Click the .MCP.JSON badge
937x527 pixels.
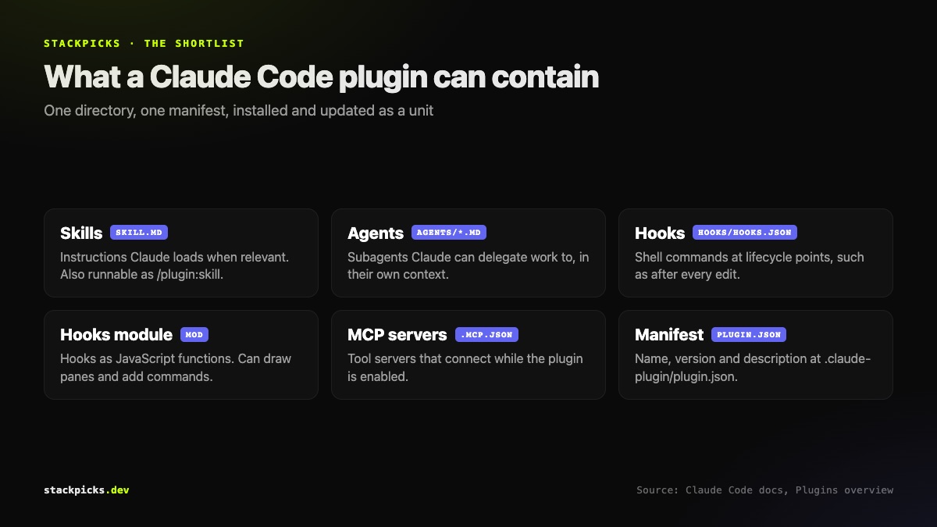(486, 334)
